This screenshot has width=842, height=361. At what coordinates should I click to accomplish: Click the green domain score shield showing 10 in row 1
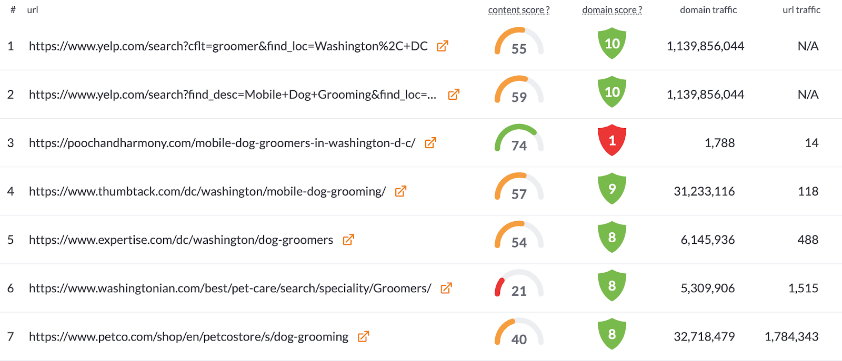612,44
